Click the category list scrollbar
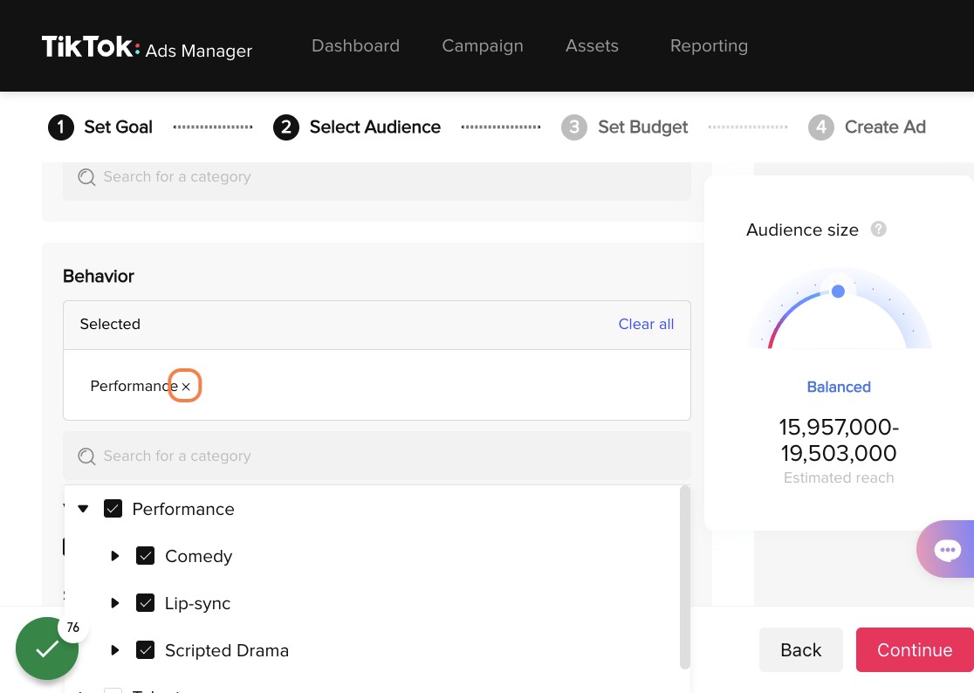974x693 pixels. click(x=685, y=578)
